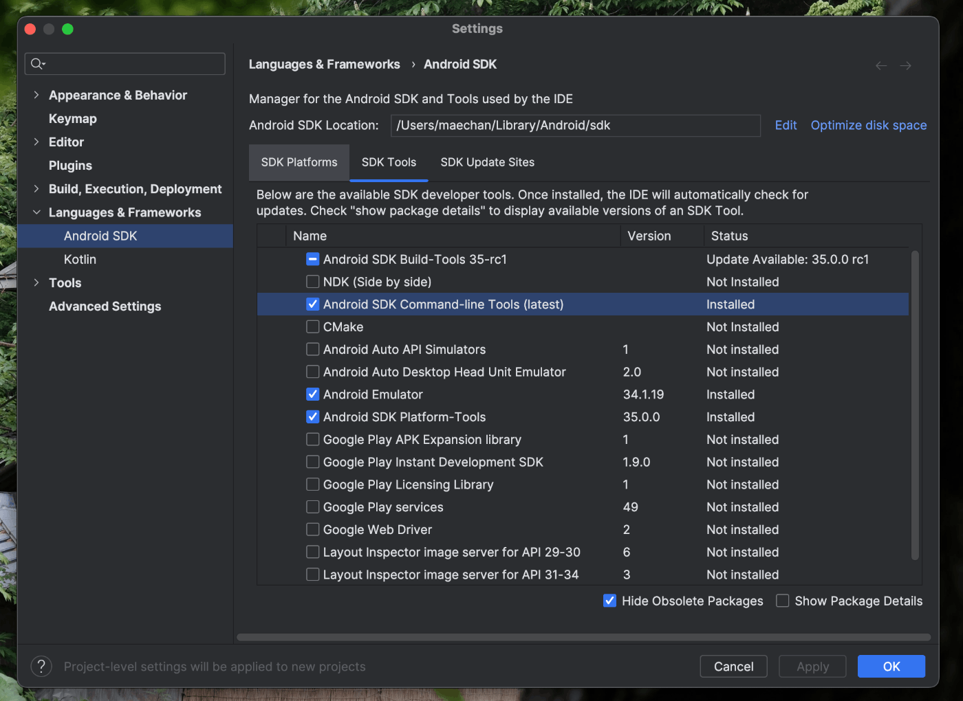Open the Plugins settings page
963x701 pixels.
70,165
